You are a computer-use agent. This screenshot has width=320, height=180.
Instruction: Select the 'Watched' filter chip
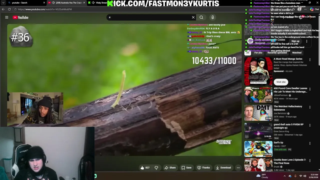pyautogui.click(x=297, y=53)
